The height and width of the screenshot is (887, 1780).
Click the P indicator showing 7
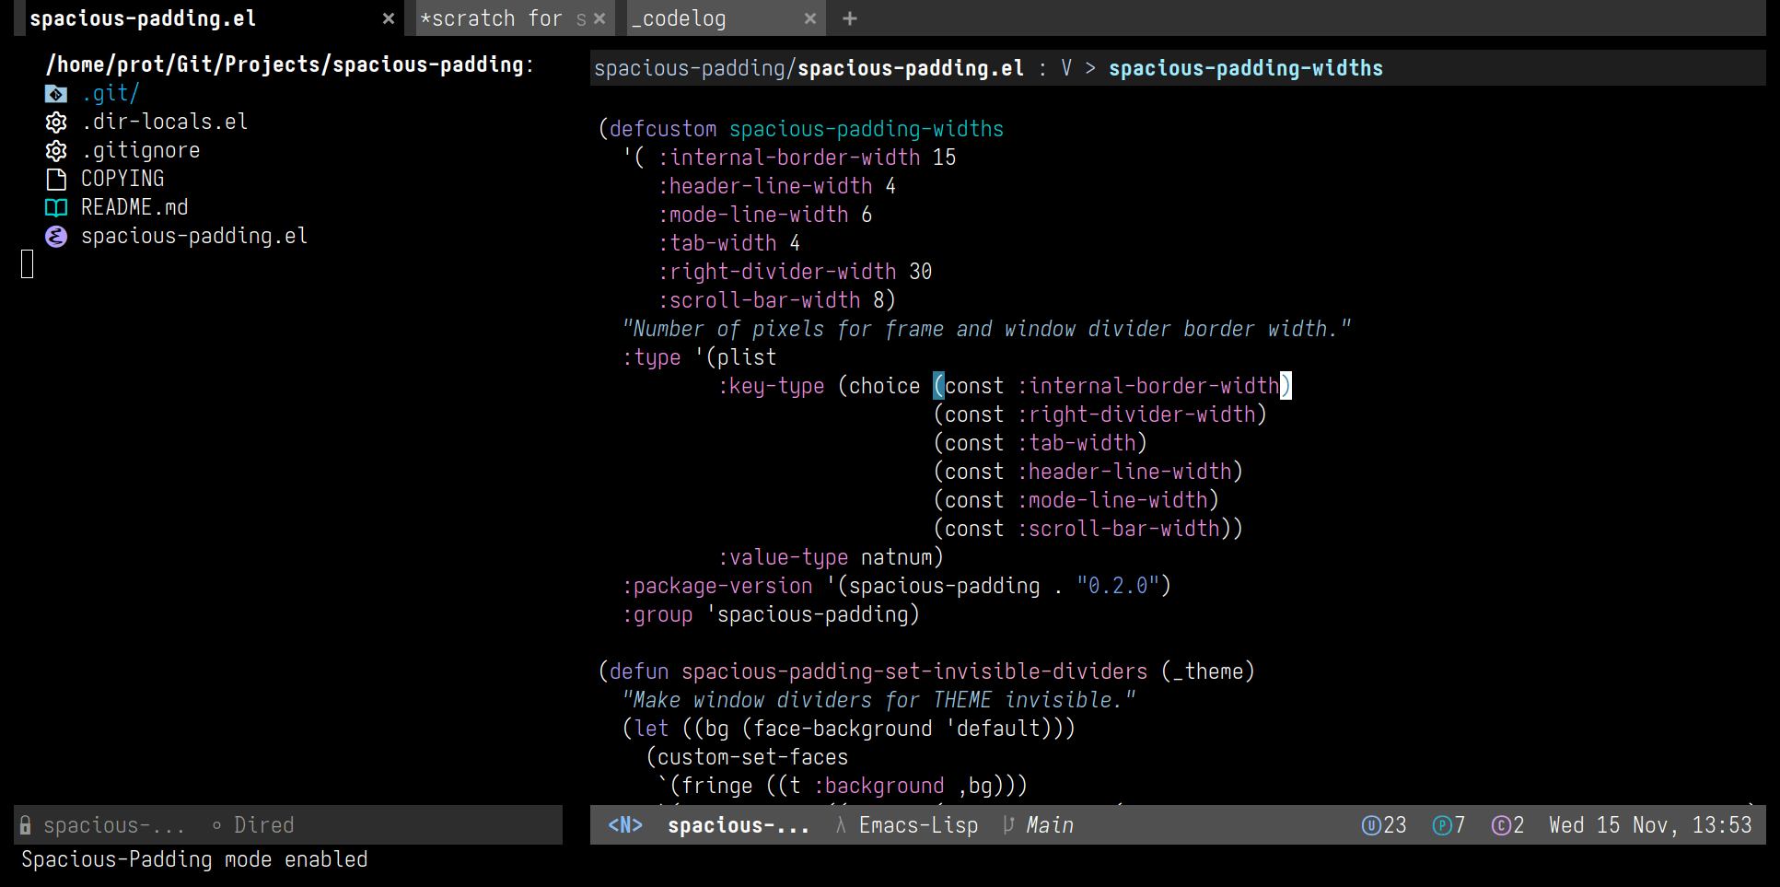coord(1449,825)
